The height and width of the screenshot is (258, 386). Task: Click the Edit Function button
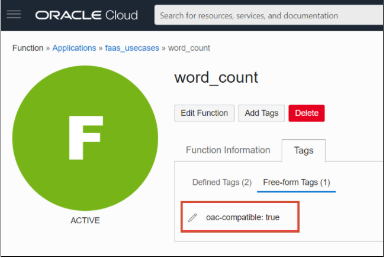click(204, 113)
